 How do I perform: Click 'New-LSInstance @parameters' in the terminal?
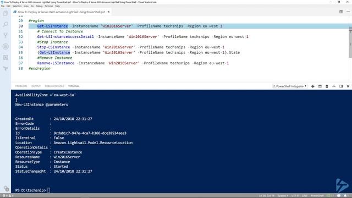42,105
